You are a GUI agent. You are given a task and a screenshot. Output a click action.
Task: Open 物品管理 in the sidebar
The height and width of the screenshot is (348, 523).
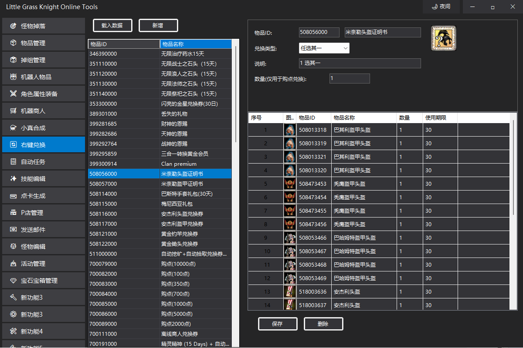[43, 43]
